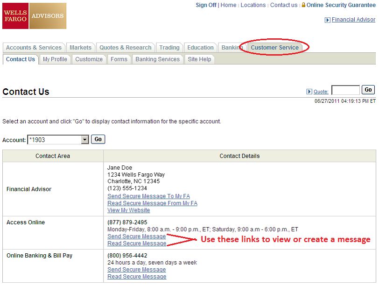Open the Online Security Guarantee link
Viewport: 379px width, 286px height.
(x=341, y=5)
